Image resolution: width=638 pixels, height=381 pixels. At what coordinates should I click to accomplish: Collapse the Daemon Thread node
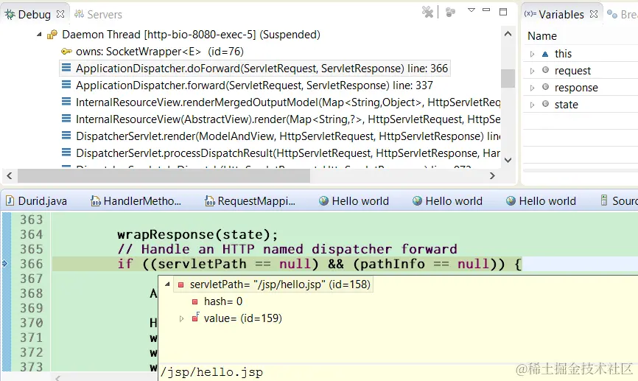(x=40, y=35)
